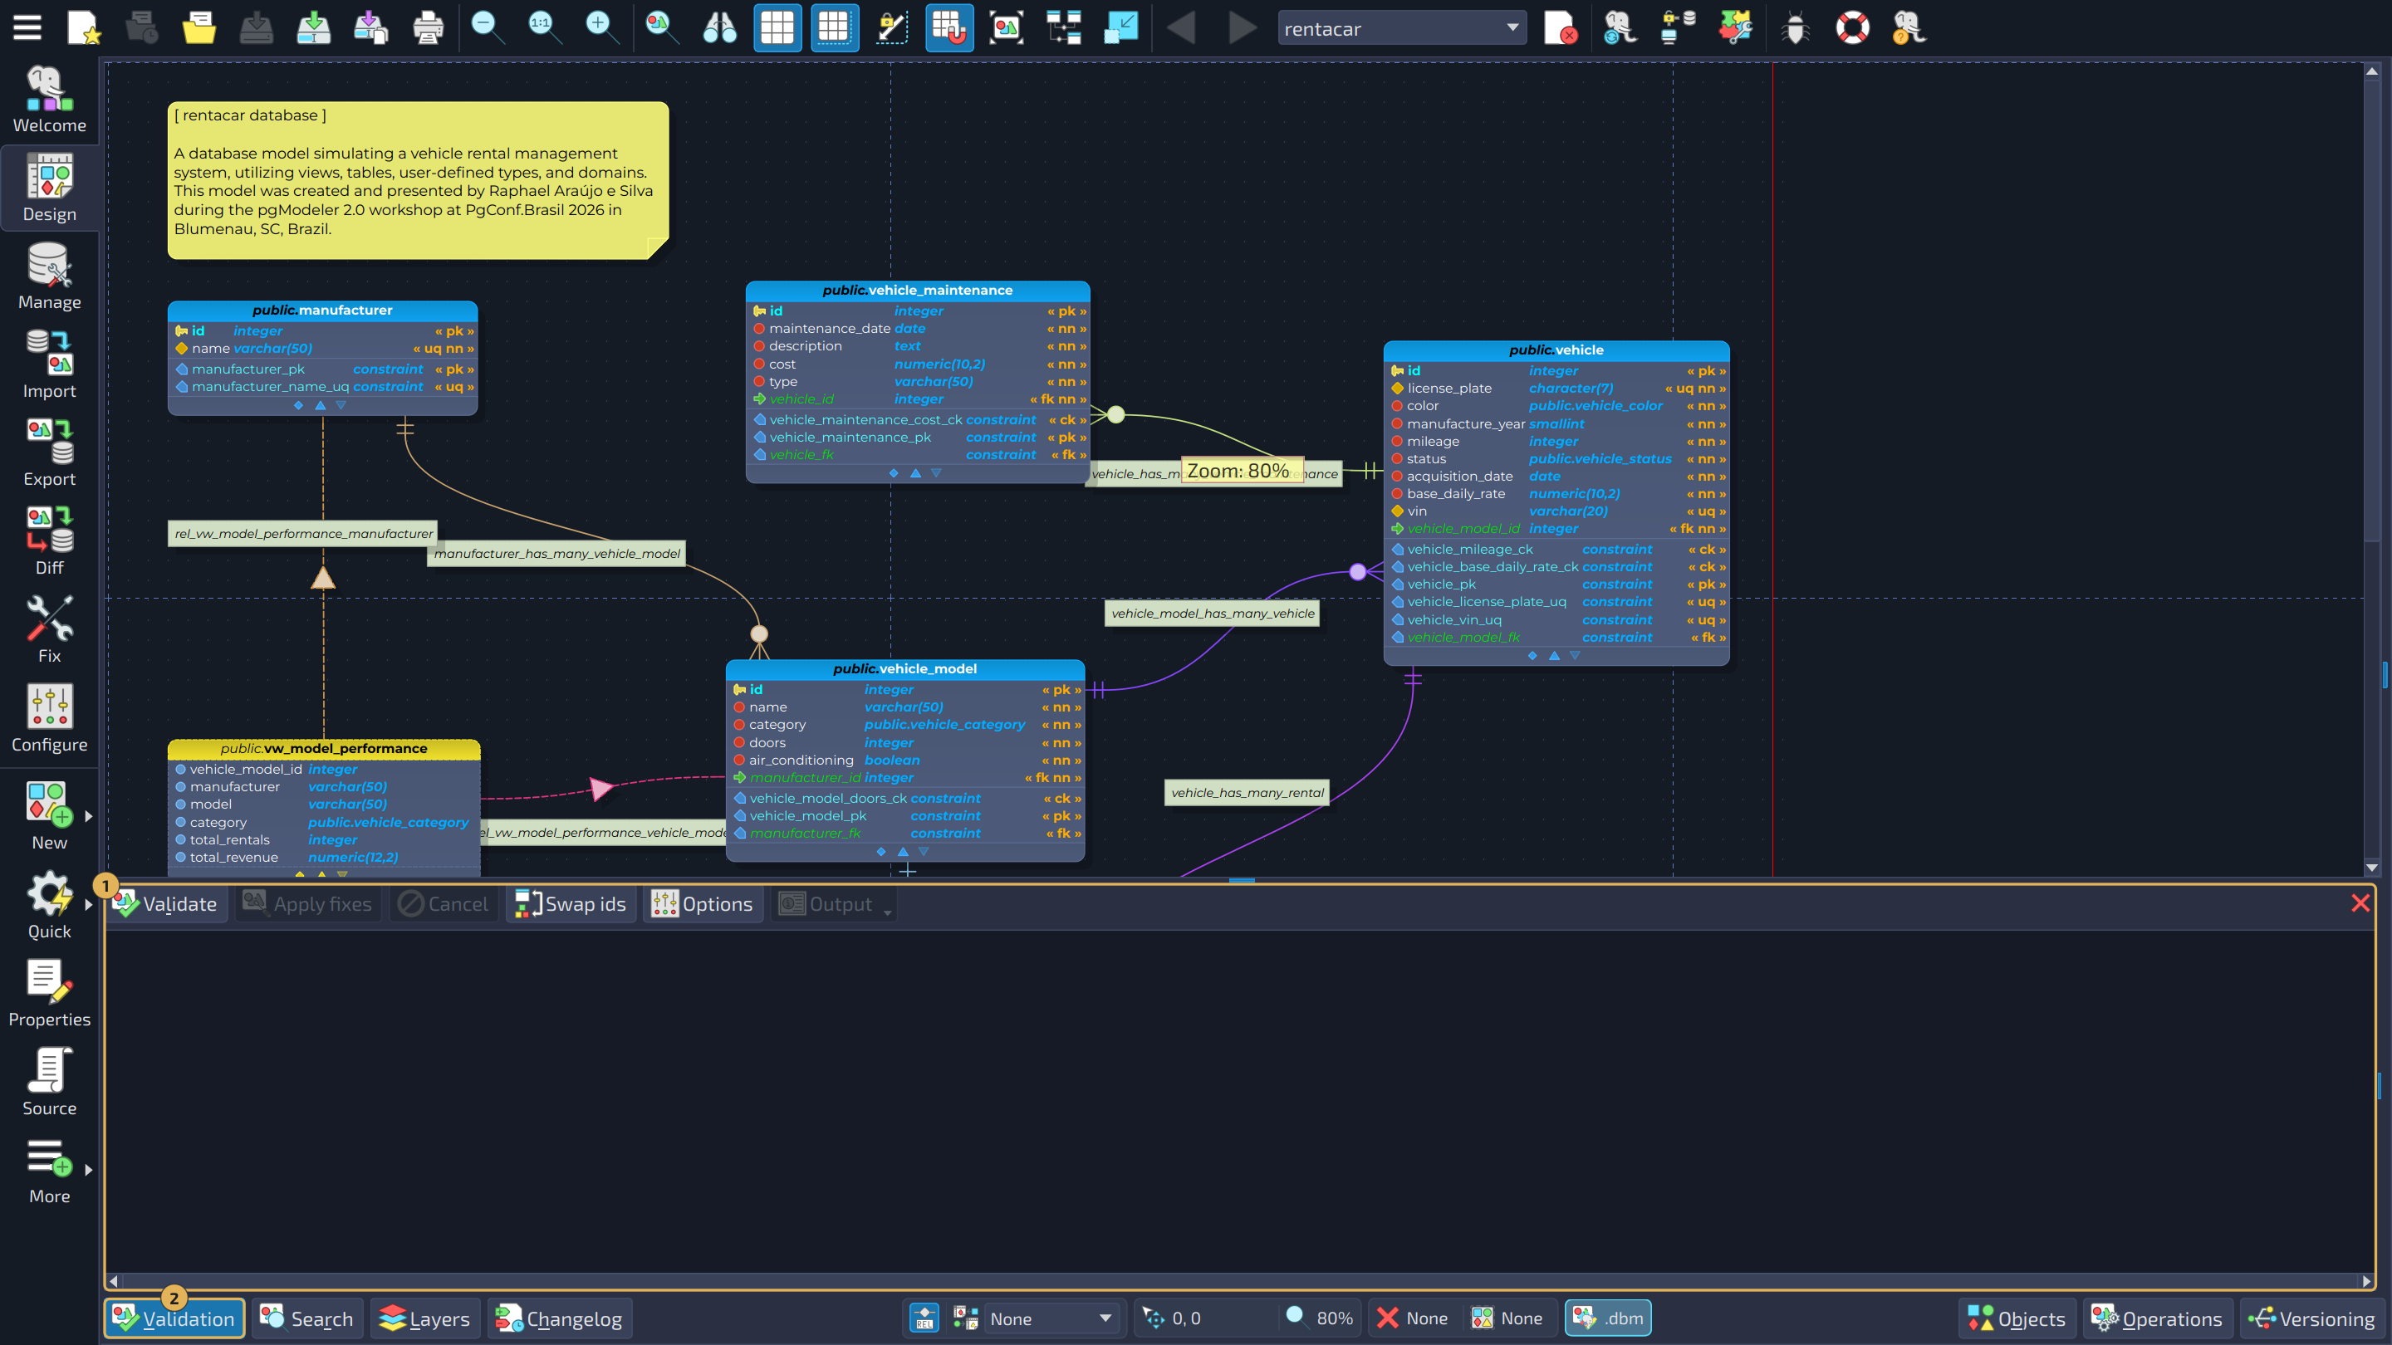This screenshot has height=1345, width=2392.
Task: Click the arrange objects hierarchy icon
Action: click(x=1064, y=28)
